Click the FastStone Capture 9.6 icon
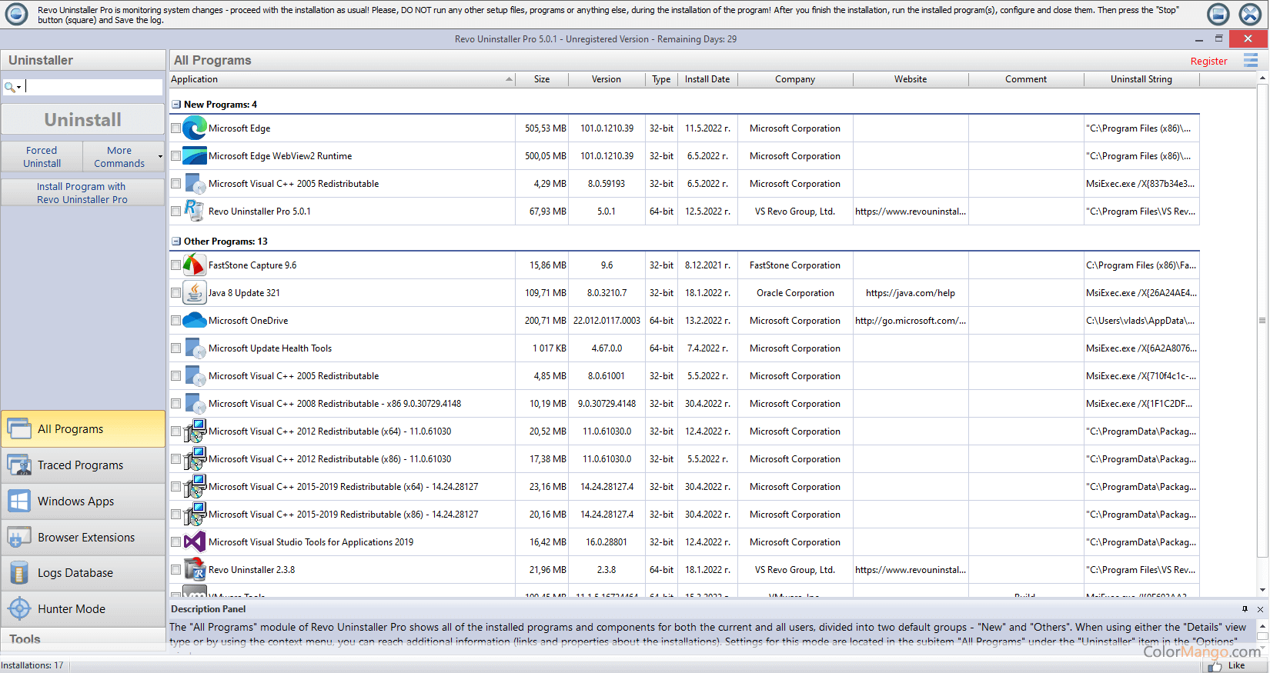Viewport: 1270px width, 673px height. 195,265
